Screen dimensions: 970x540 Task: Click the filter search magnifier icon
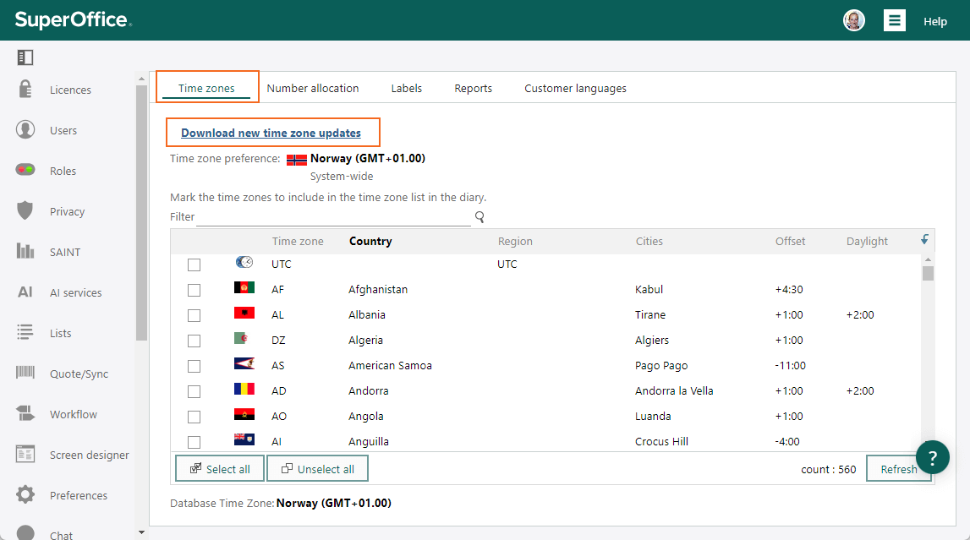coord(480,216)
